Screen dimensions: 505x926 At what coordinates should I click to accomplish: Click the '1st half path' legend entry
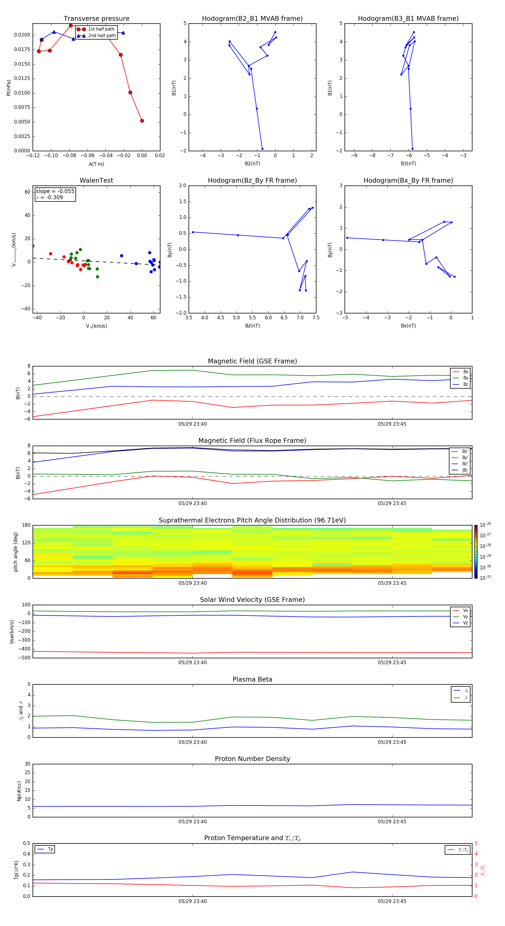click(96, 29)
